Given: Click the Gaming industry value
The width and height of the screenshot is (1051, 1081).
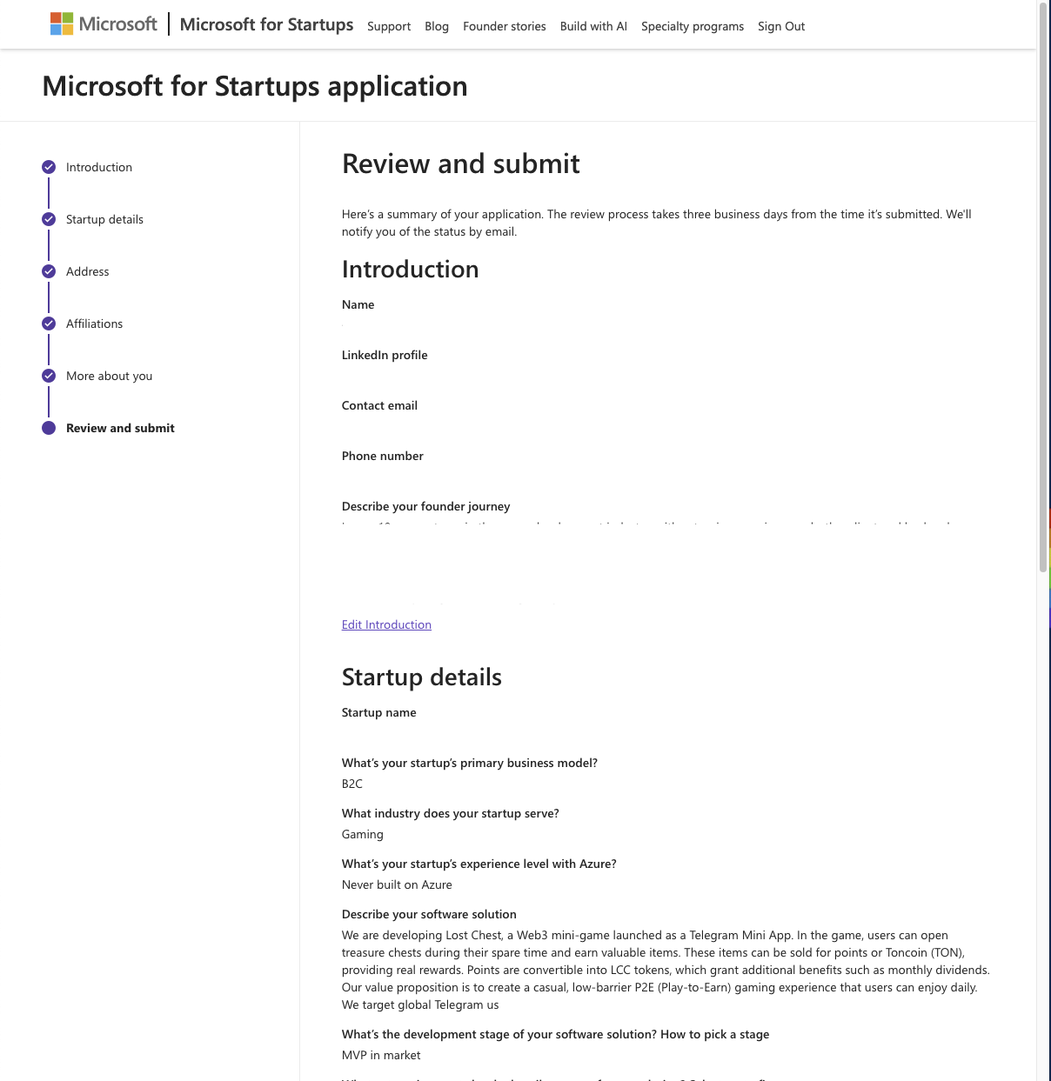Looking at the screenshot, I should (x=363, y=834).
